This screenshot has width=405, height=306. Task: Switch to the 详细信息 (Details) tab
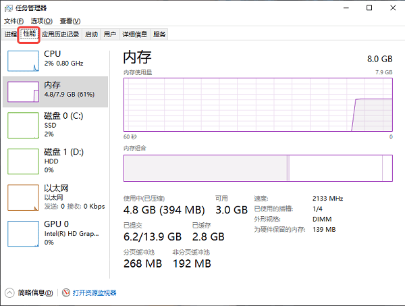click(134, 34)
